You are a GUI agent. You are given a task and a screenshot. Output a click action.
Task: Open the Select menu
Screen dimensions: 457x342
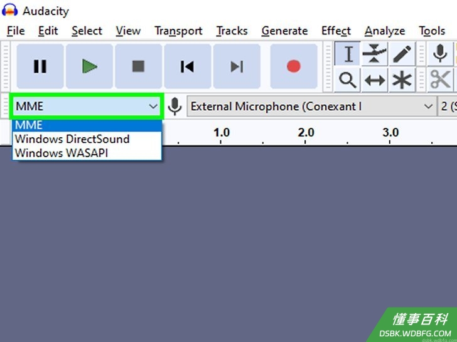click(x=87, y=31)
